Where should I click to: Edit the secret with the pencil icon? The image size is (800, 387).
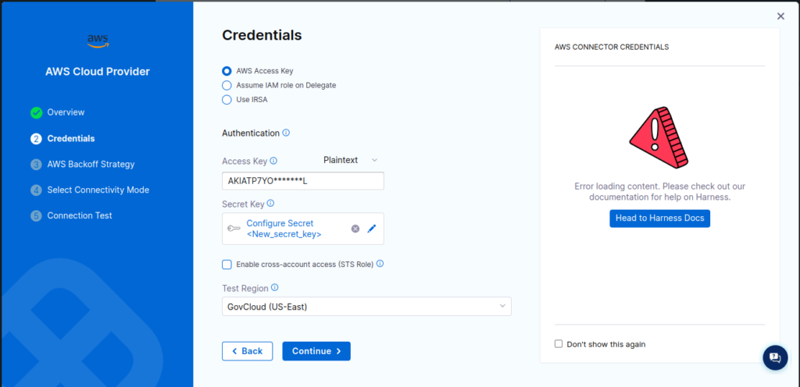pos(372,229)
